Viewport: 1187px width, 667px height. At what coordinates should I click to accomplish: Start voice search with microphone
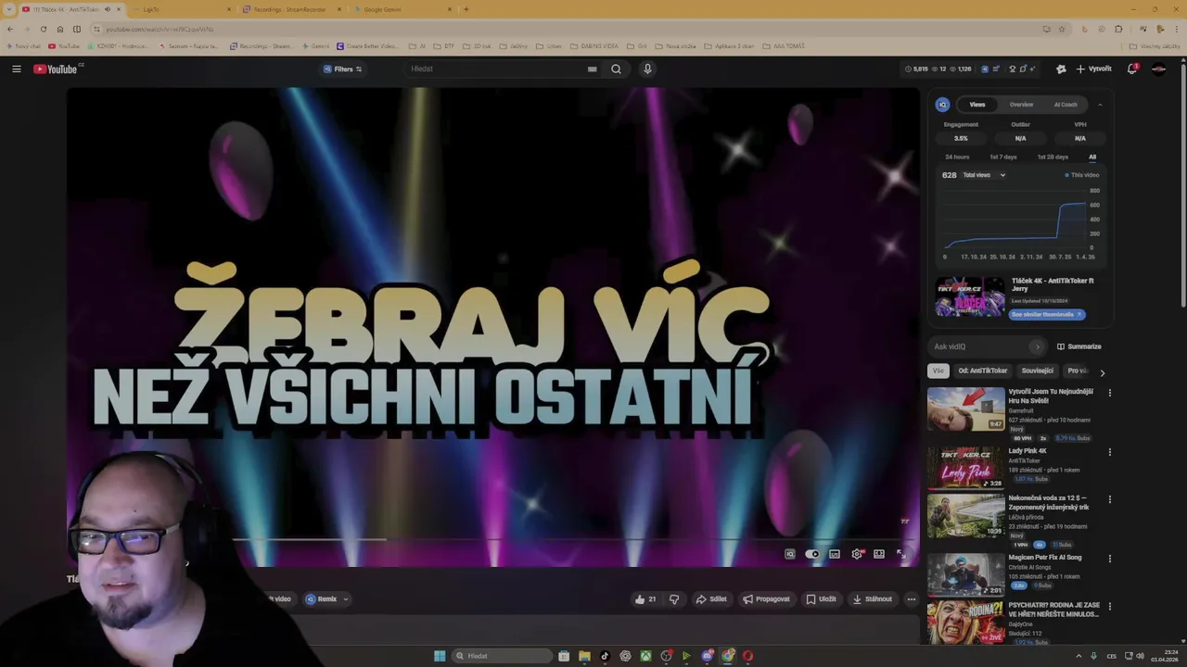pyautogui.click(x=647, y=69)
